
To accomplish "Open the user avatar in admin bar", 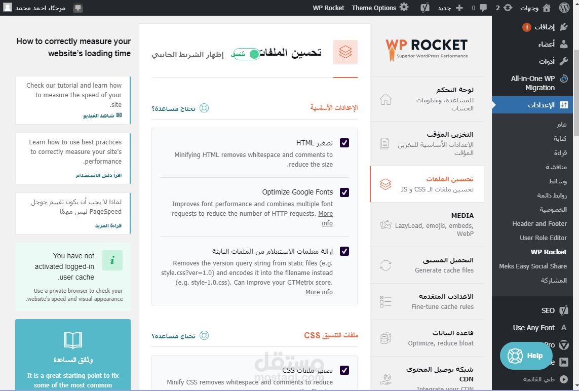I will pyautogui.click(x=8, y=8).
